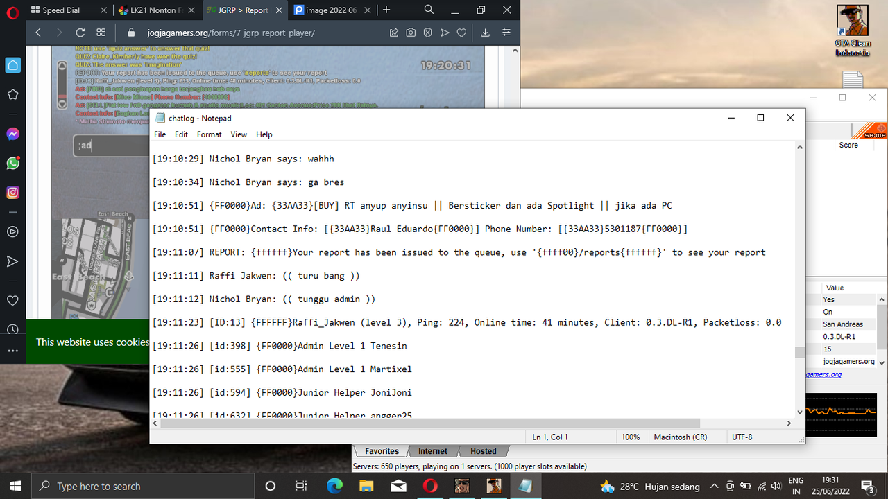Click the Score column header in SA-MP
Screen dimensions: 888x499
pyautogui.click(x=848, y=146)
